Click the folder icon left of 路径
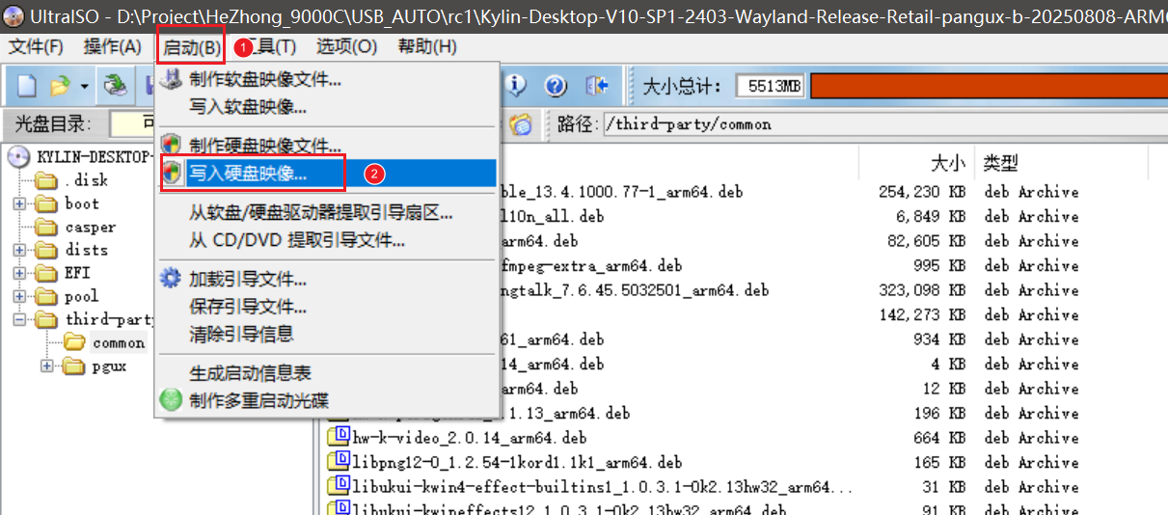The height and width of the screenshot is (515, 1168). pyautogui.click(x=521, y=123)
